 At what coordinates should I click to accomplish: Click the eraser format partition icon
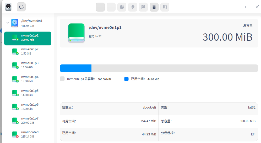133,7
